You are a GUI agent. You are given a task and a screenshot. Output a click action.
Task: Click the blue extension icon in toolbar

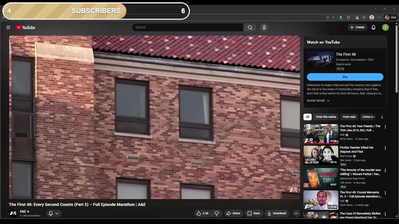(341, 17)
